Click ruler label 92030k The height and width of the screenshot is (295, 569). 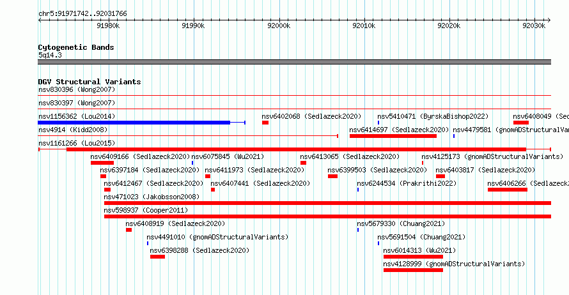click(x=534, y=26)
